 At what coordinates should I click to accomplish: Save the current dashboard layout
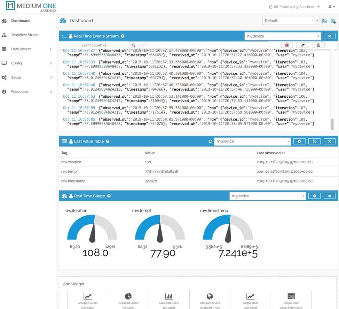click(x=324, y=21)
